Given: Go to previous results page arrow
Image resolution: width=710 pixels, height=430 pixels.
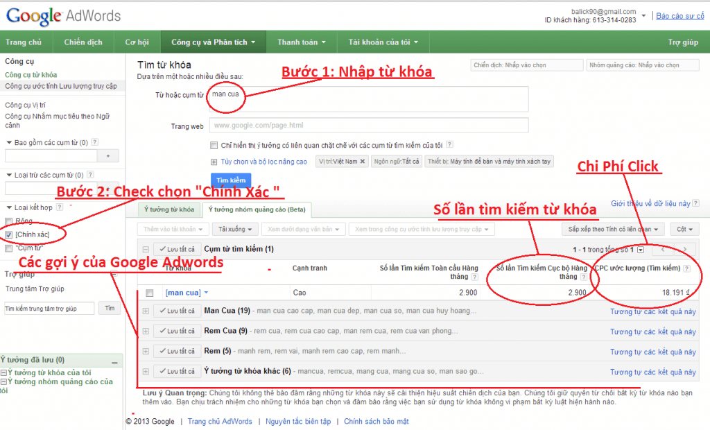Looking at the screenshot, I should coord(662,249).
